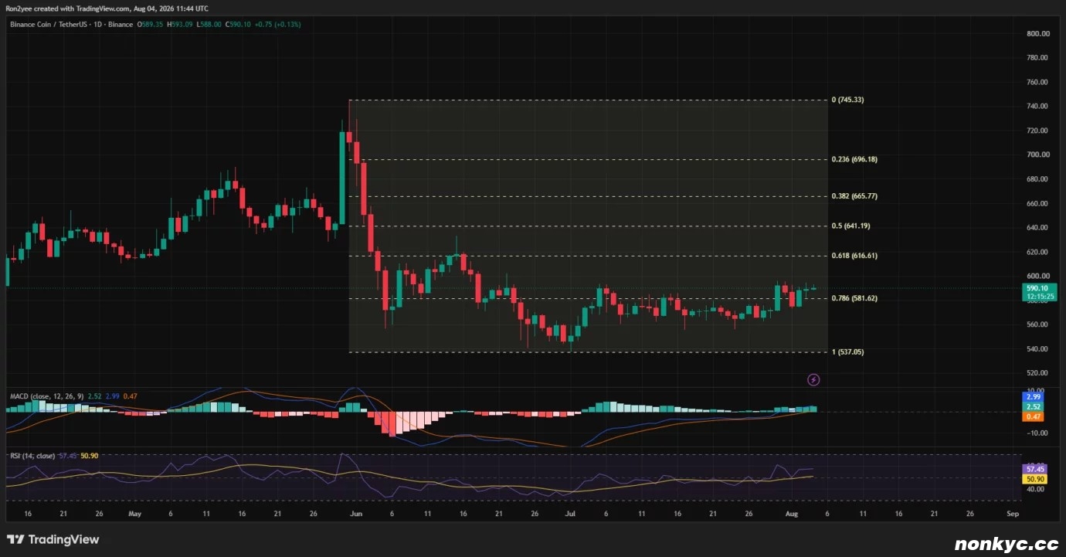
Task: Click the 12:15:25 candle countdown
Action: tap(1040, 297)
